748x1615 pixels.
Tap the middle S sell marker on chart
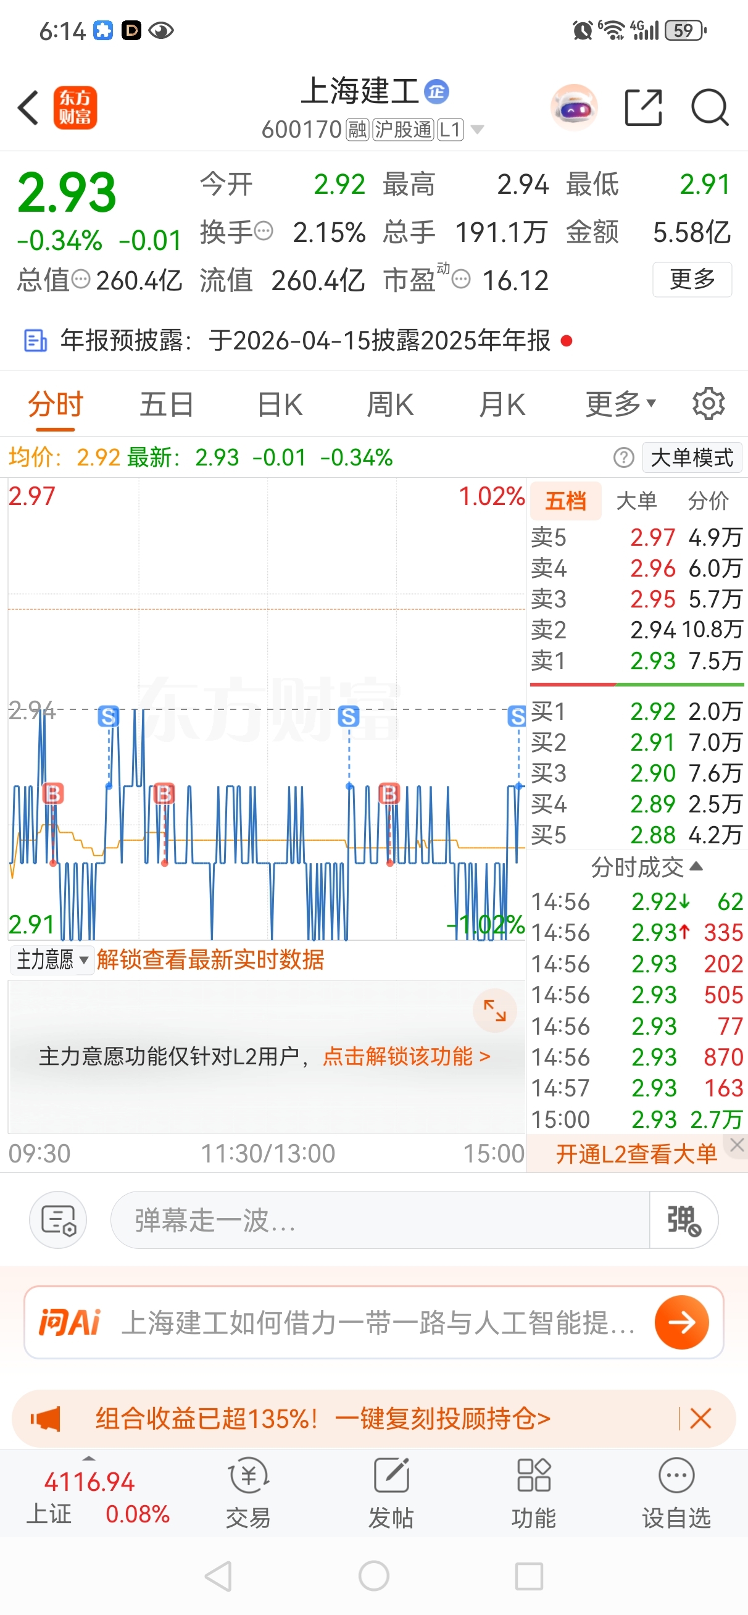[x=349, y=716]
